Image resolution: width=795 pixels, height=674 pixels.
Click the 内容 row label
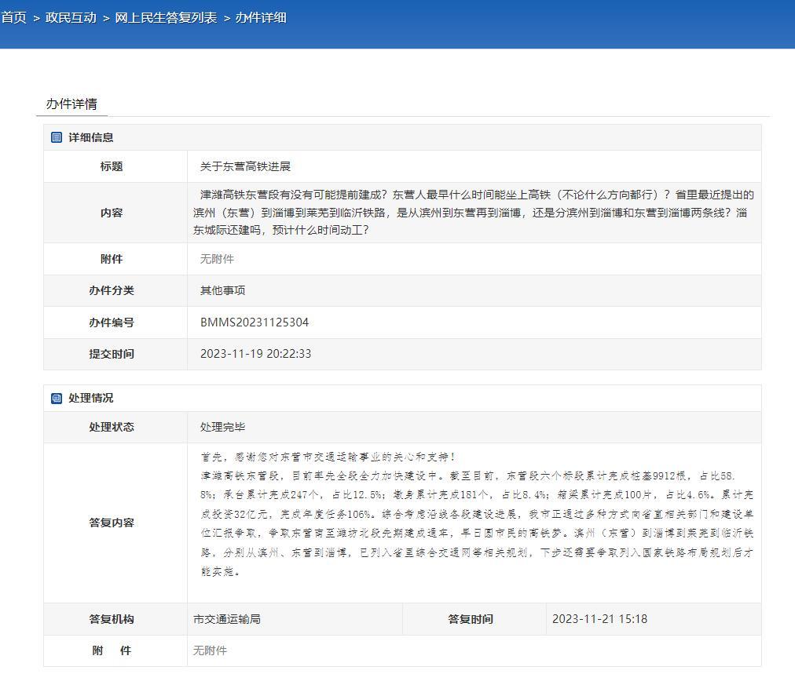coord(112,213)
